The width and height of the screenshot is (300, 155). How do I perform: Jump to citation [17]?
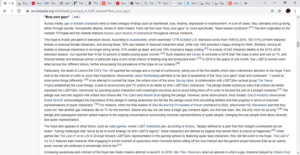(279, 89)
